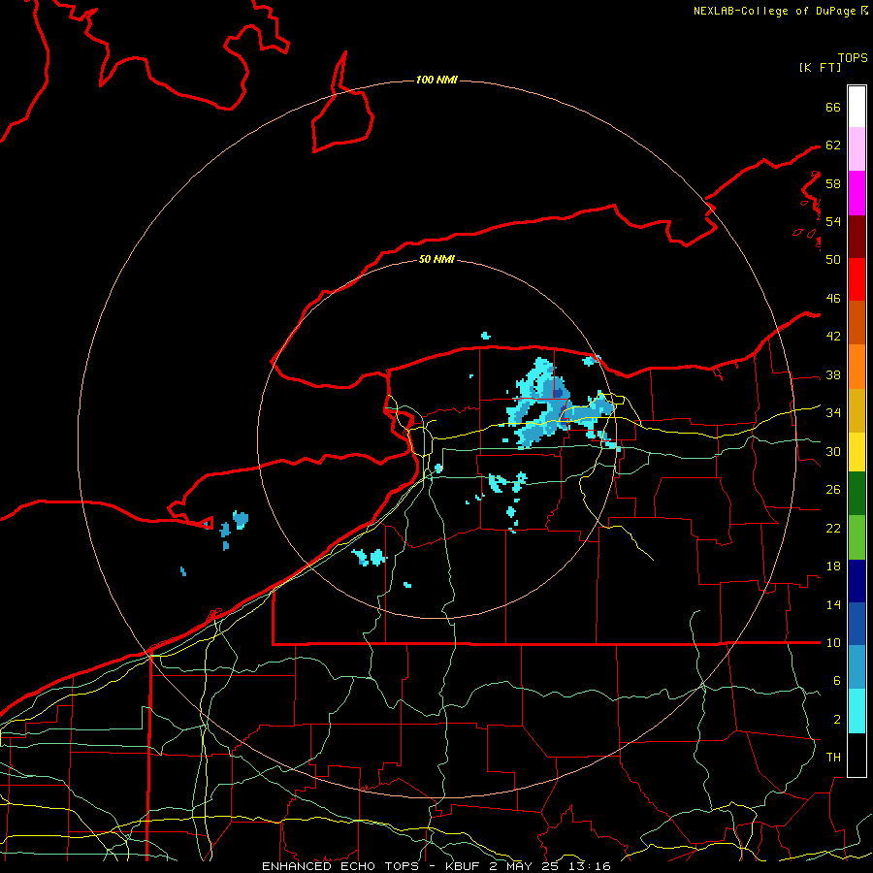Viewport: 873px width, 873px height.
Task: Click the legend value "34"
Action: coord(833,413)
